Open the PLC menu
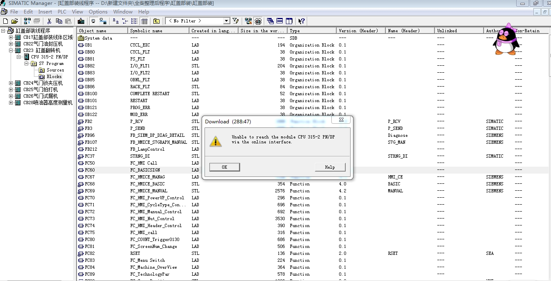Viewport: 551px width, 281px height. click(62, 12)
